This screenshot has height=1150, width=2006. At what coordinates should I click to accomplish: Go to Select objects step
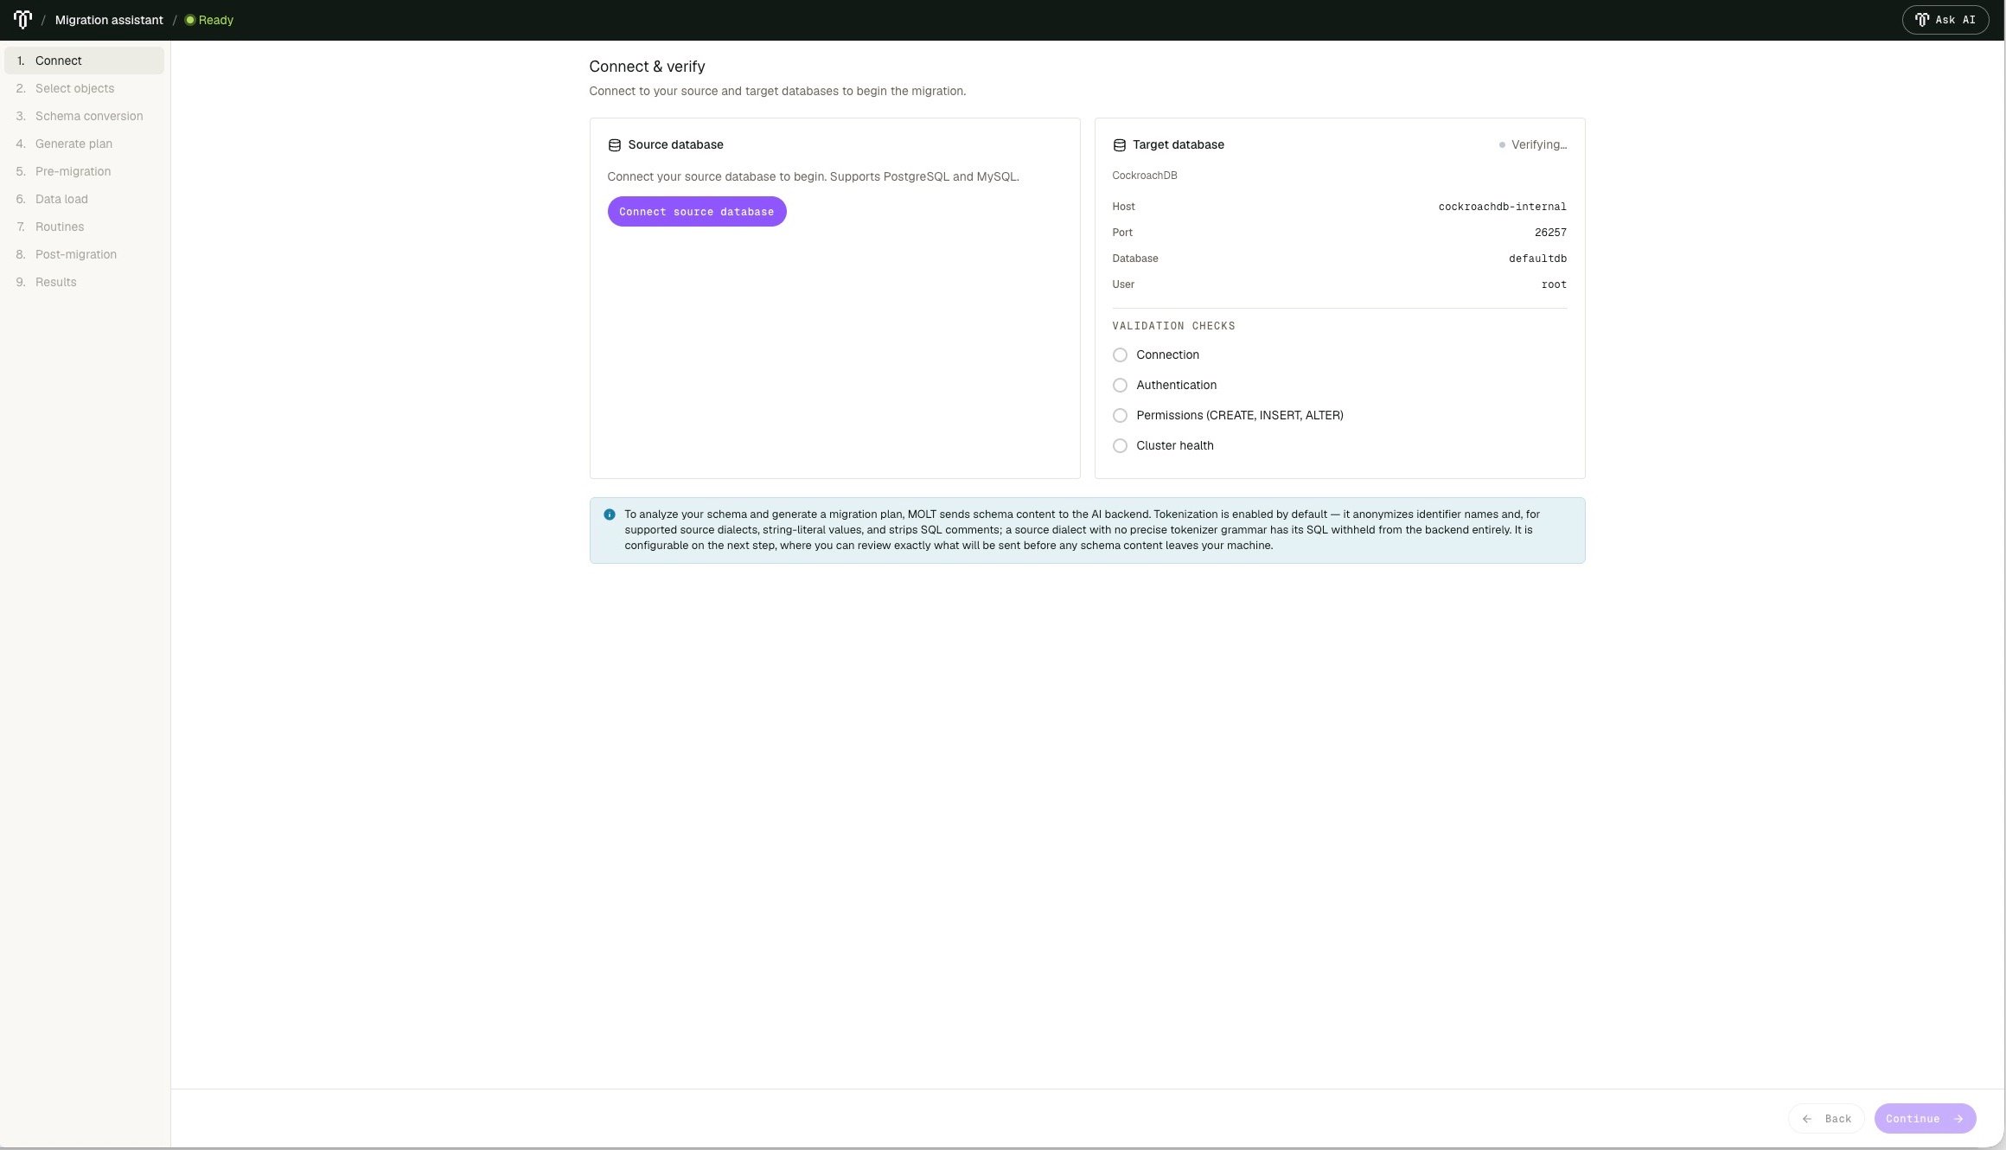[x=84, y=88]
